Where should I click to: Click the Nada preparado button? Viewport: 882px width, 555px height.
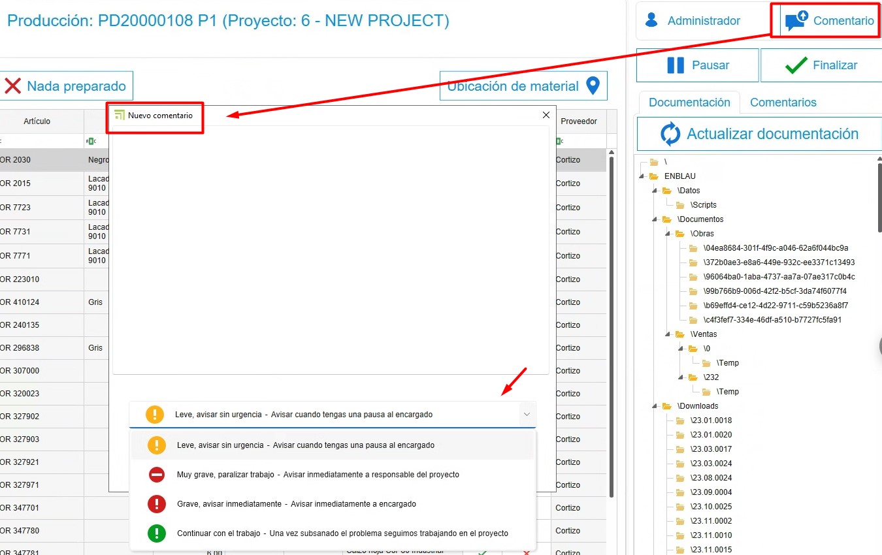click(65, 86)
